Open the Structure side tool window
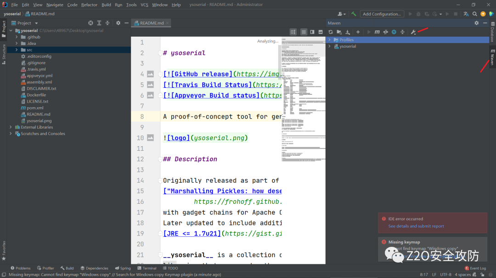496x278 pixels. [4, 55]
